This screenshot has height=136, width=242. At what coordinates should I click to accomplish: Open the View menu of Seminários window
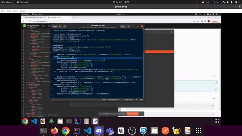16,11
